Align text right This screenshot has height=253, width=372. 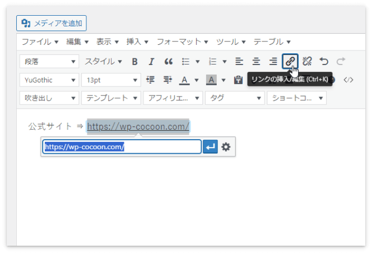(x=273, y=62)
